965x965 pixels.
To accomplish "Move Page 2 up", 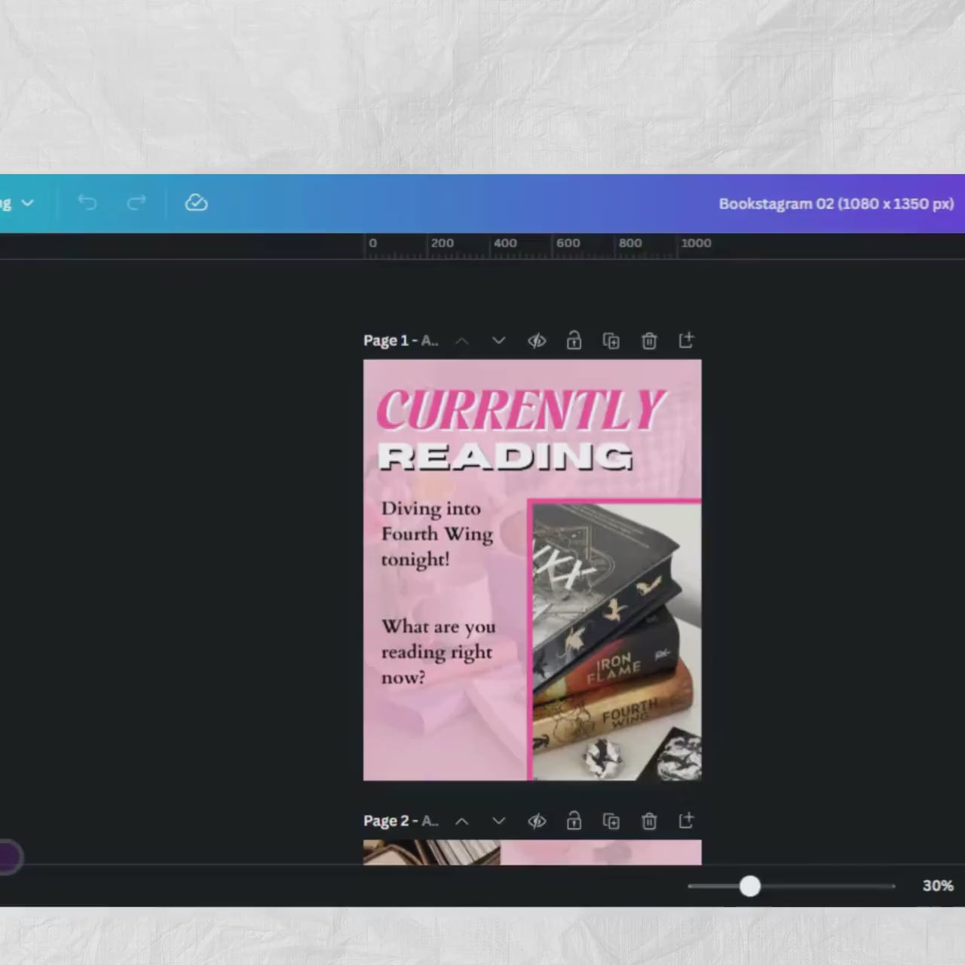I will tap(462, 821).
